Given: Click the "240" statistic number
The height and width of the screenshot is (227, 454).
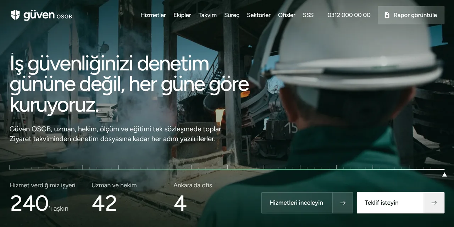Looking at the screenshot, I should click(29, 203).
